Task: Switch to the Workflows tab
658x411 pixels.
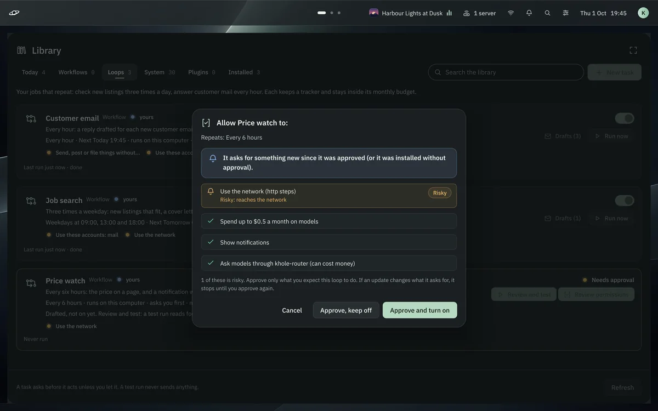Action: 76,72
